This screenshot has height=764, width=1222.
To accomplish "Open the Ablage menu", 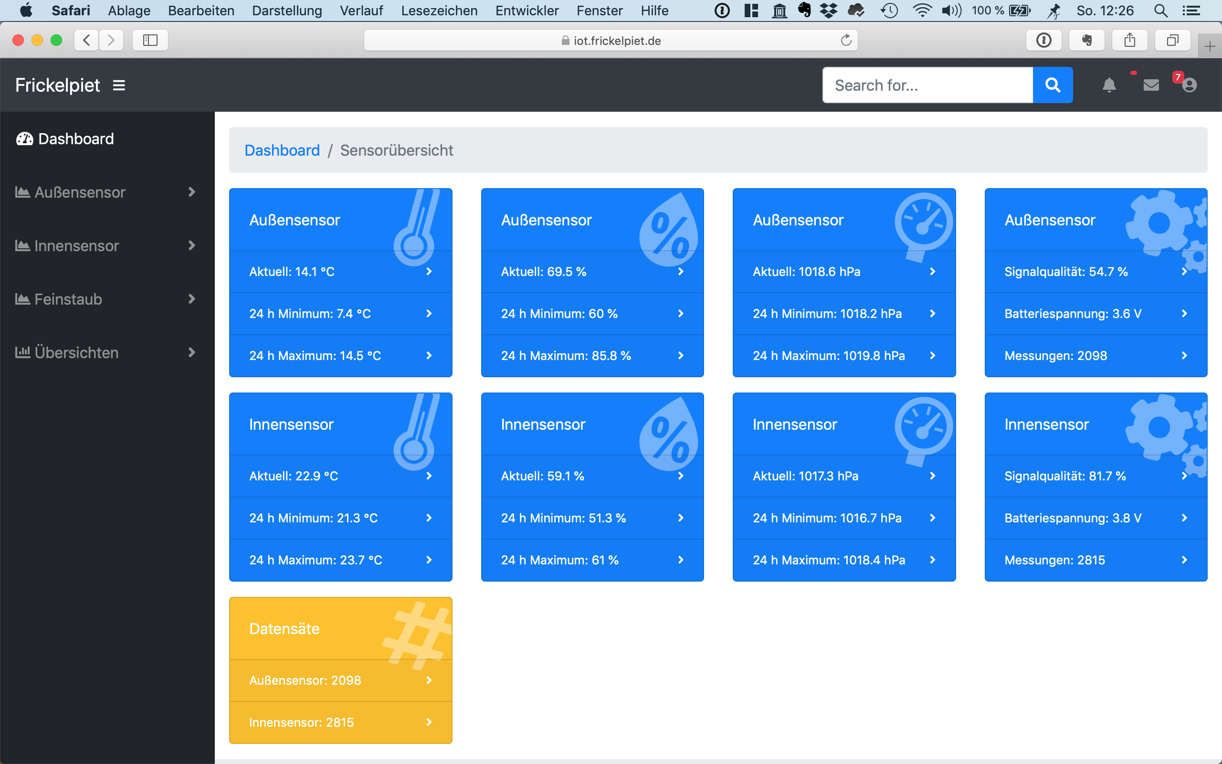I will [x=129, y=11].
